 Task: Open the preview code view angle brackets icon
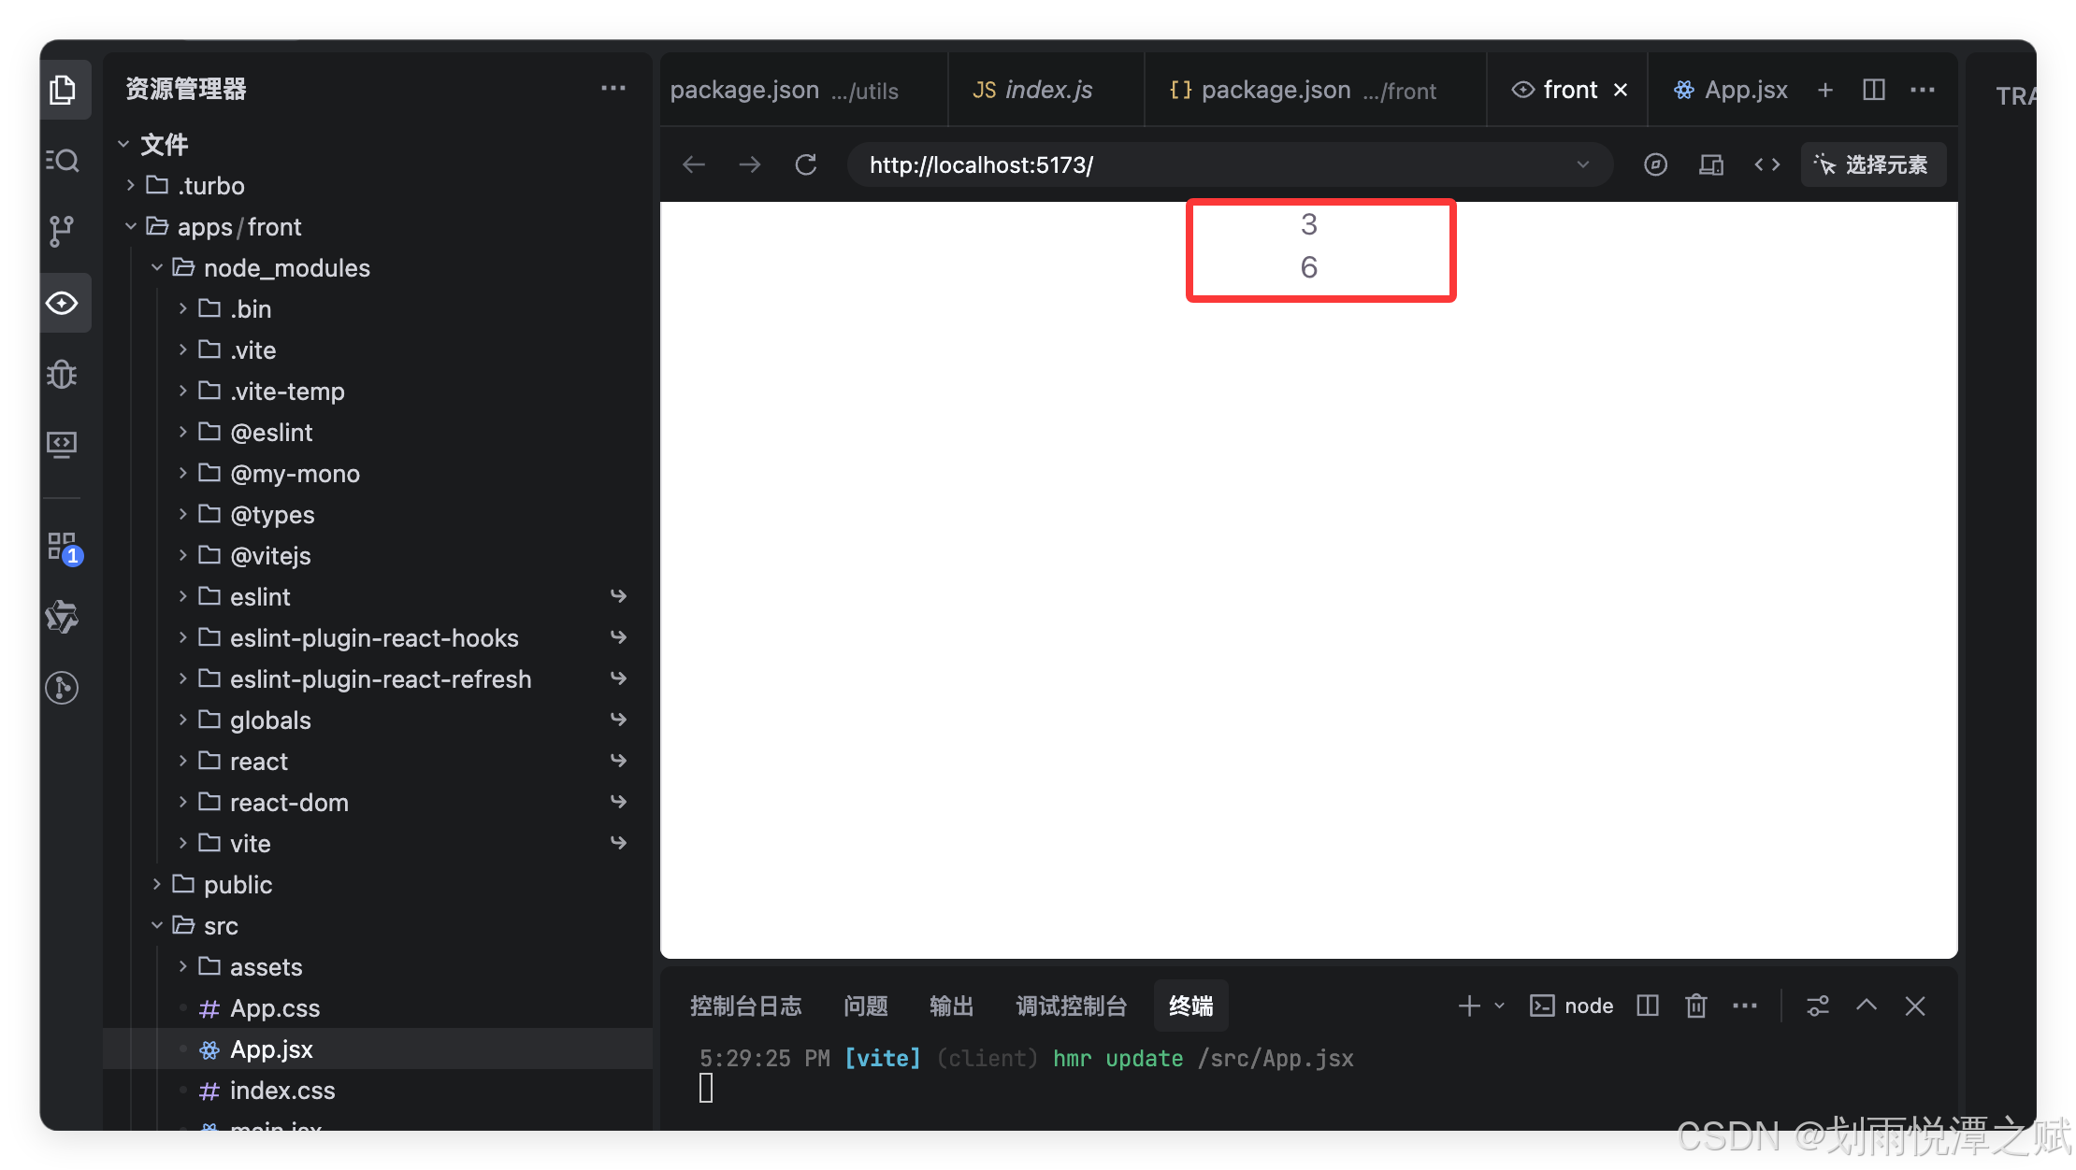point(1767,165)
